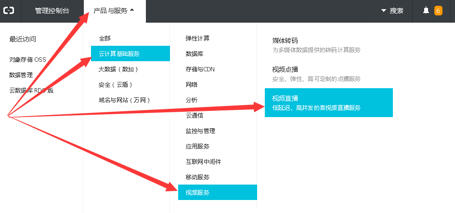The image size is (455, 213).
Task: Click description 为多媒体数据提供的转码计算服务
Action: coord(316,50)
